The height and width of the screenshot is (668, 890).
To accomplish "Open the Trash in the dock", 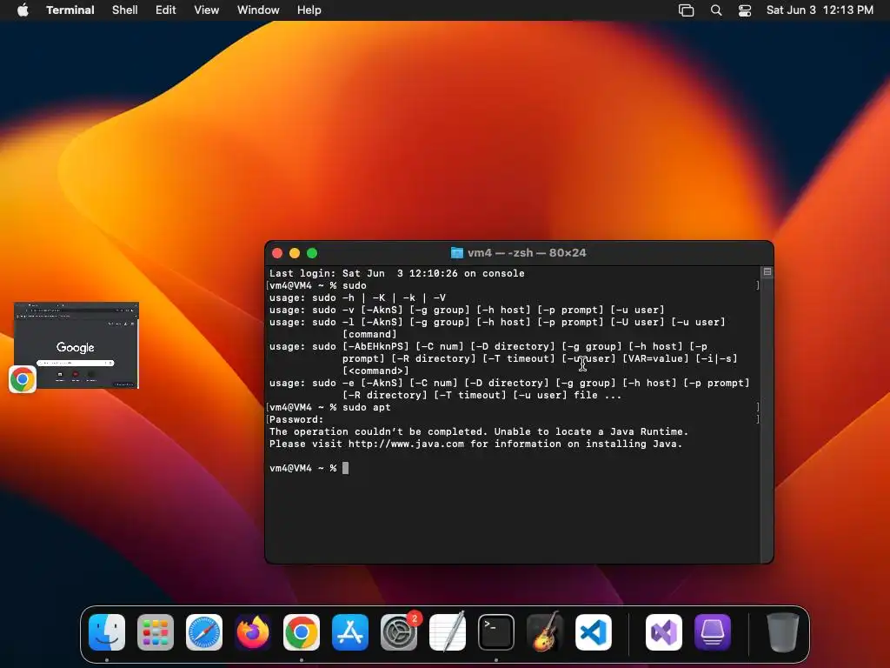I will point(783,632).
